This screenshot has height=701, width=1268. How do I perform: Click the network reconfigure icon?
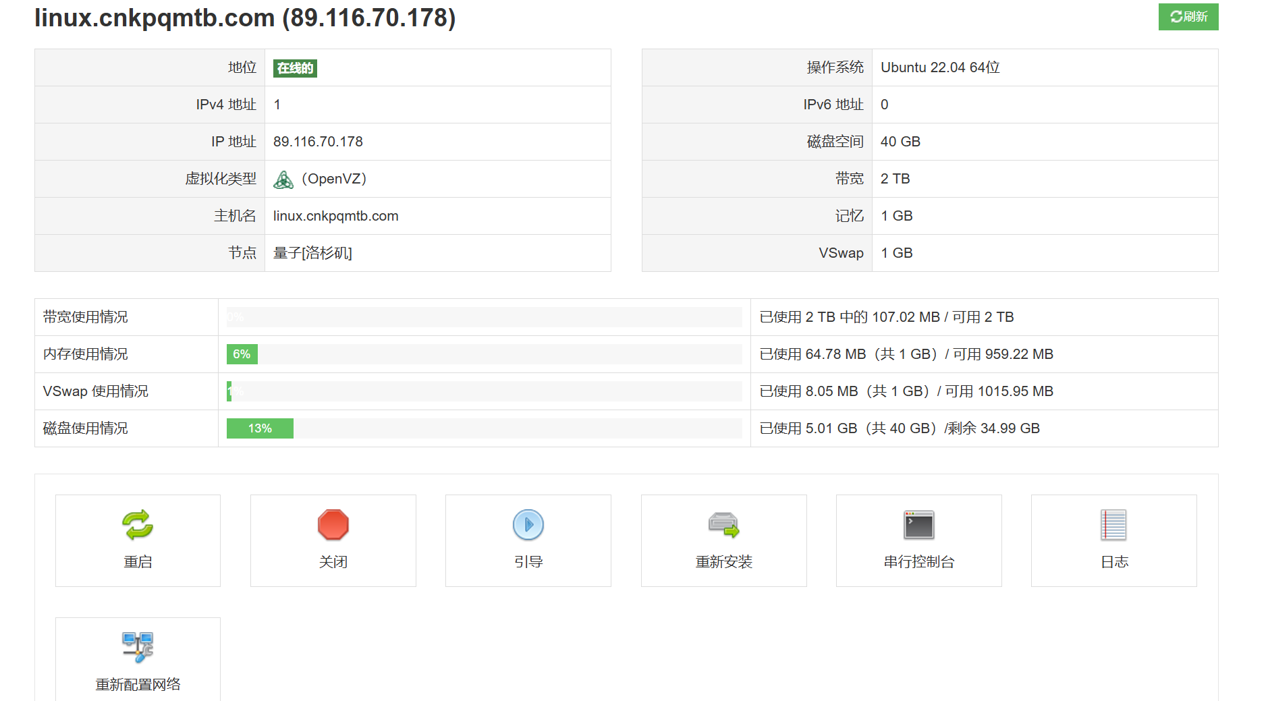pyautogui.click(x=138, y=647)
